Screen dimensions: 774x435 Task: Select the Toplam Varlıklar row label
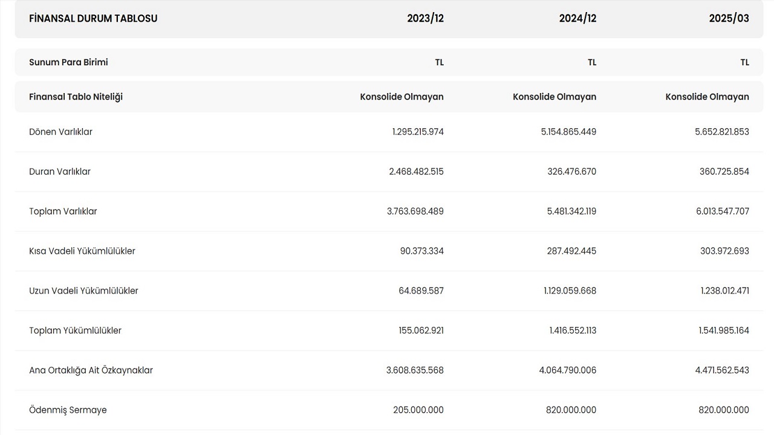[x=63, y=211]
